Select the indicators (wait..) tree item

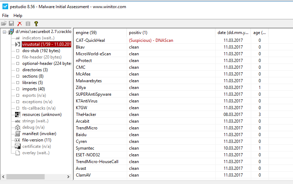click(x=38, y=38)
